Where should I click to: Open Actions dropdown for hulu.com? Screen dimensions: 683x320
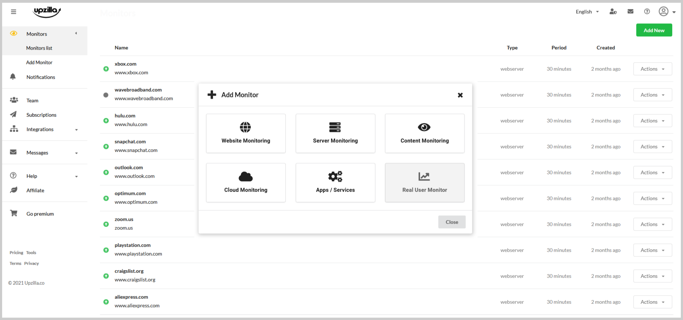(653, 120)
